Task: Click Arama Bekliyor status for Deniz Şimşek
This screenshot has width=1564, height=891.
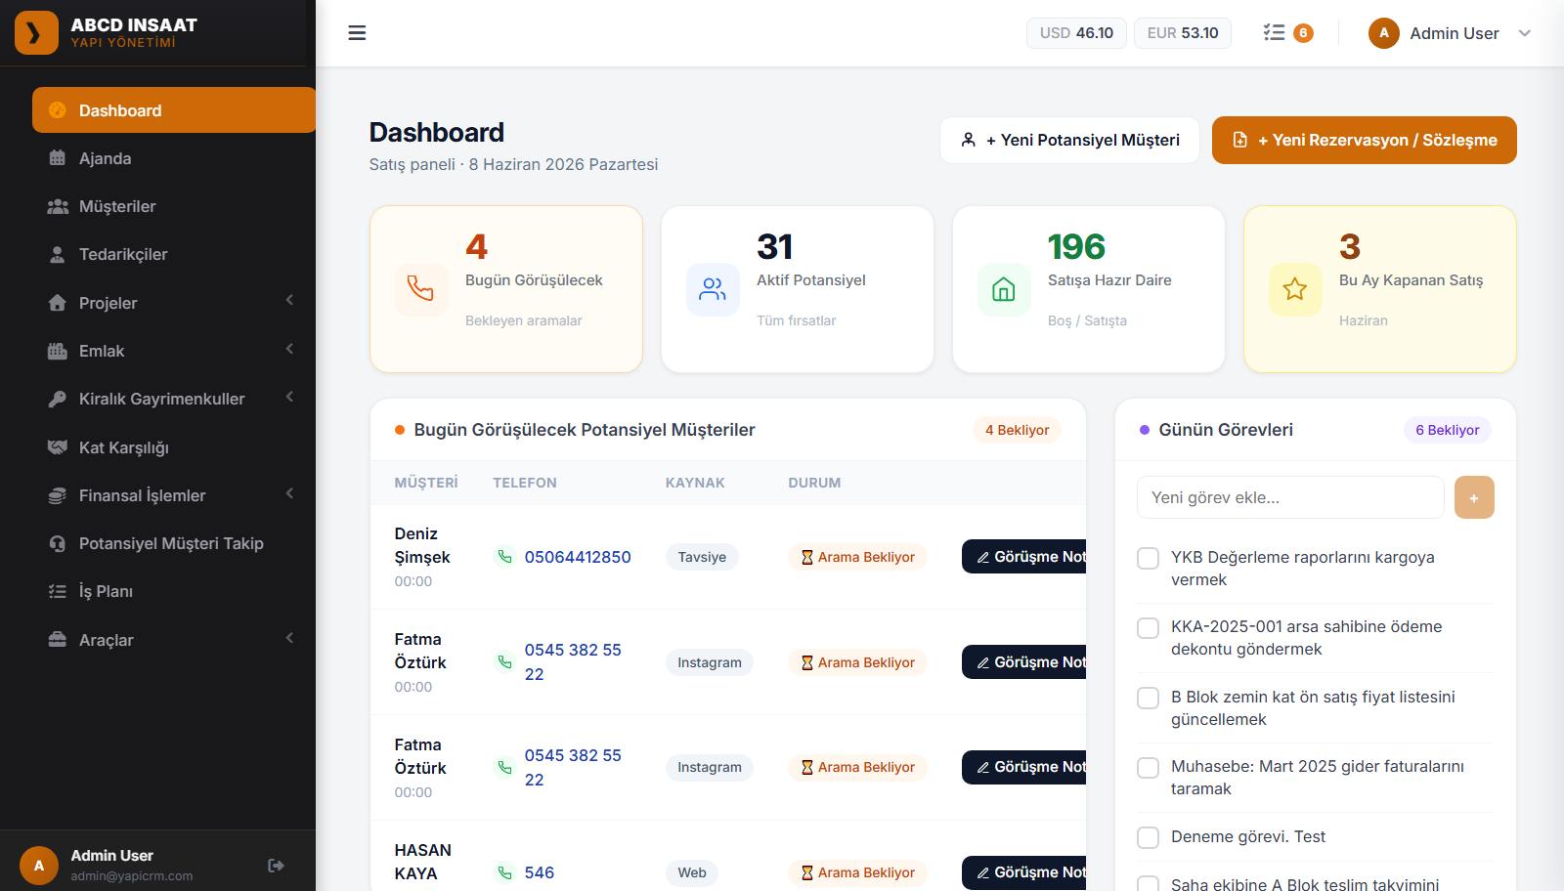Action: pyautogui.click(x=857, y=557)
